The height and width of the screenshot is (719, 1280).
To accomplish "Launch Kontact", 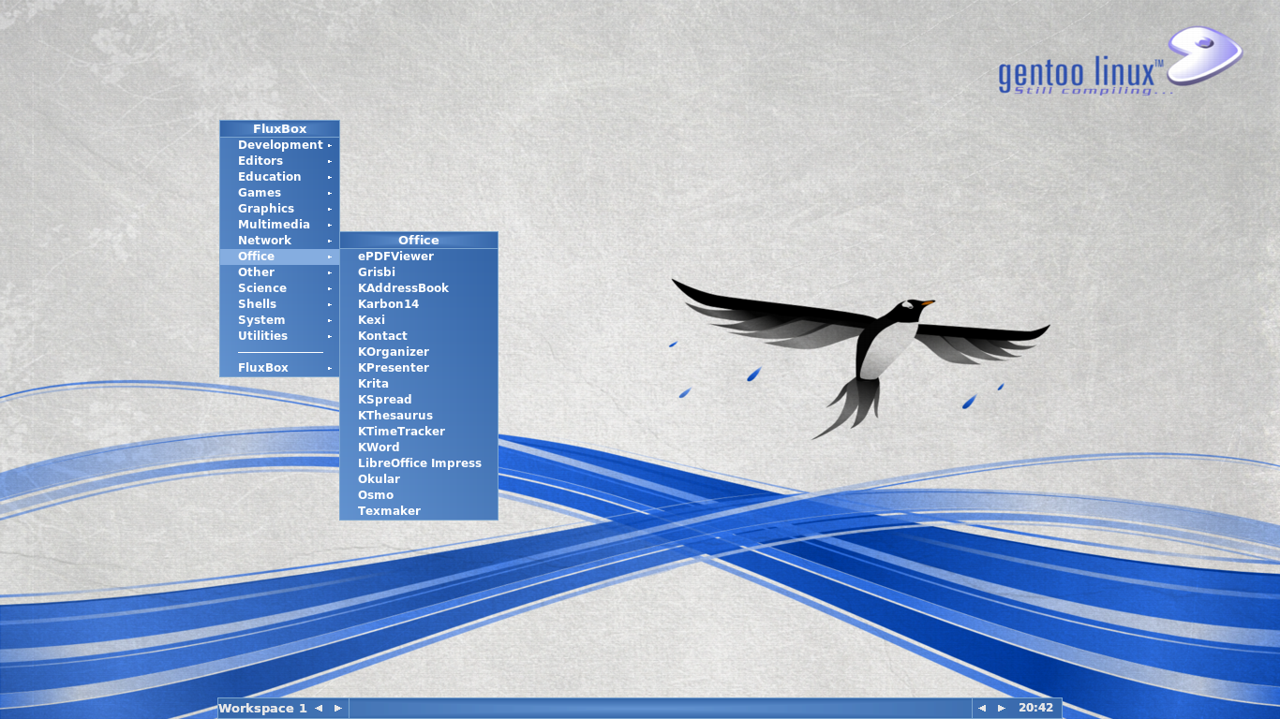I will 418,336.
